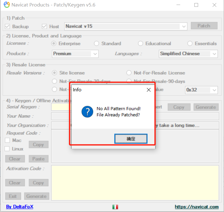Click Generate under Activation Code
The height and width of the screenshot is (212, 224).
(37, 196)
